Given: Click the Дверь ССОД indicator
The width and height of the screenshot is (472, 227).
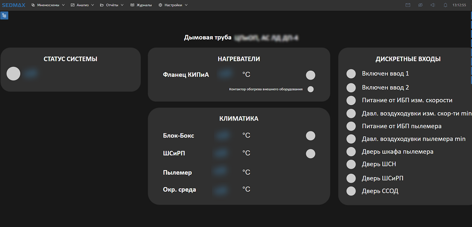Looking at the screenshot, I should [x=351, y=191].
